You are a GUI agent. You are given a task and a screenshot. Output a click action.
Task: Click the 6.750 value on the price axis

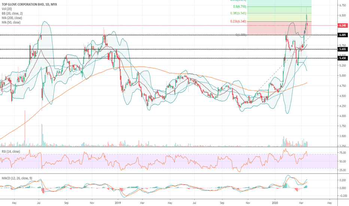click(343, 5)
